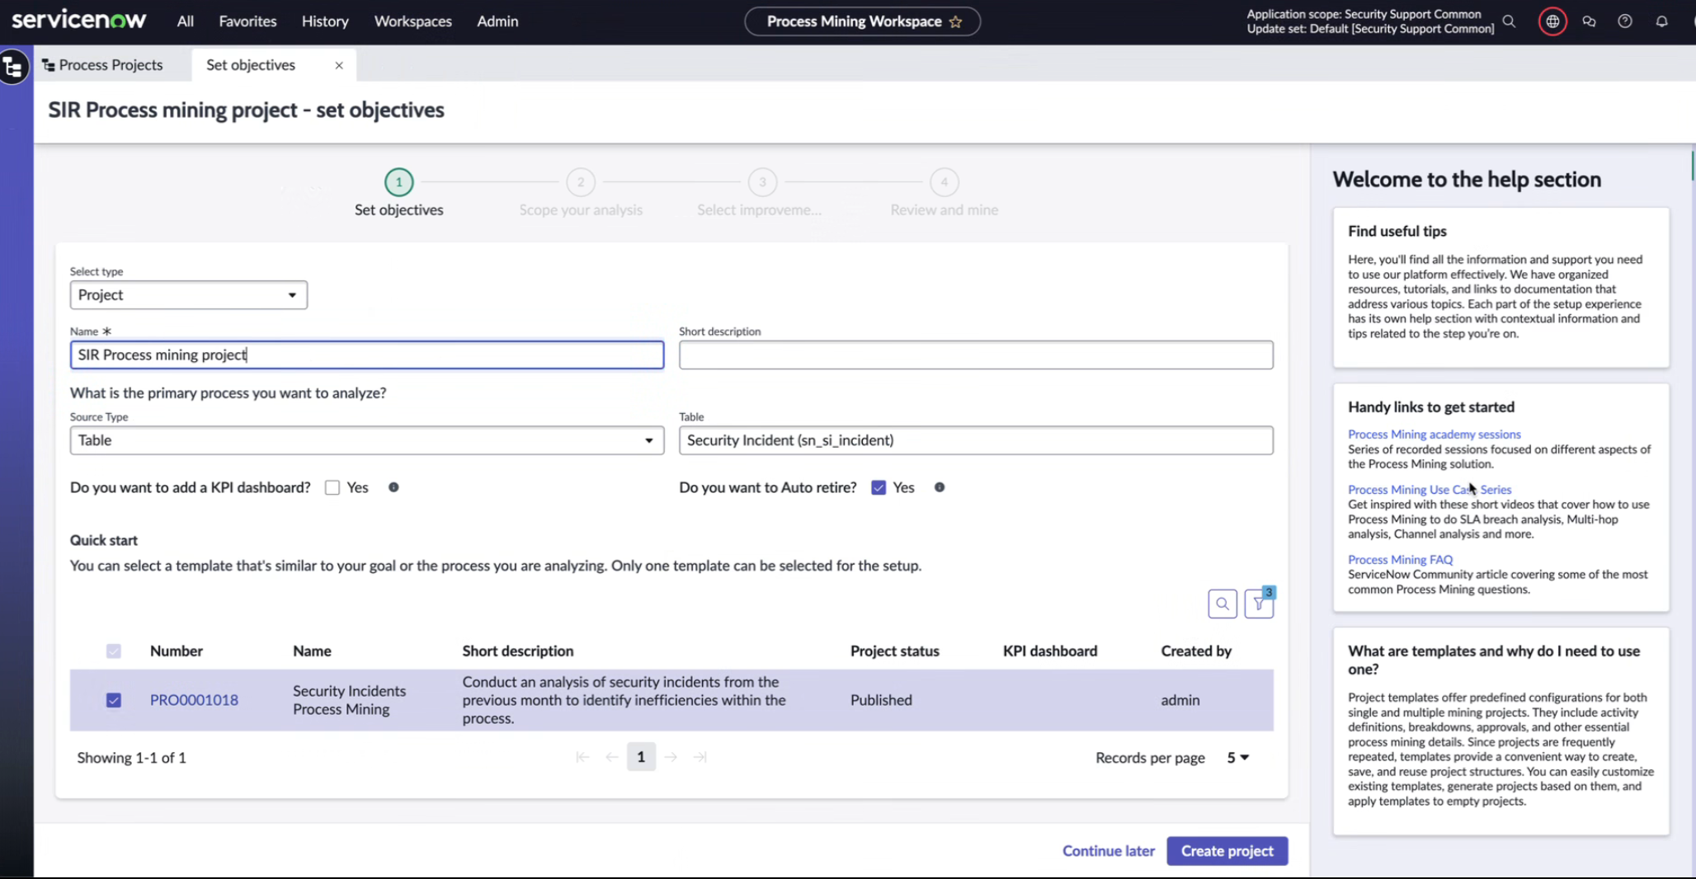Open the globe scope selector icon

(1552, 21)
